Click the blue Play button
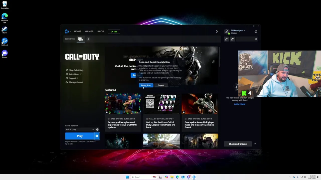Image resolution: width=321 pixels, height=180 pixels. [79, 136]
